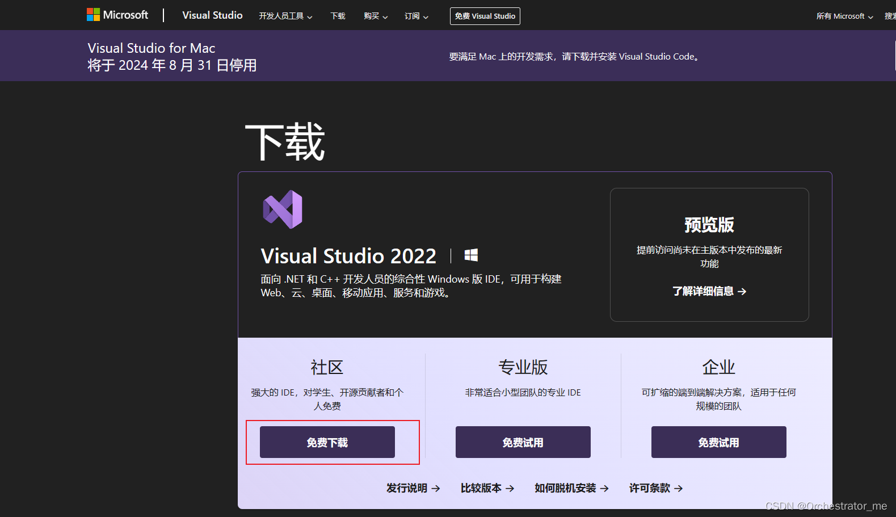Click the Microsoft logo
Screen dimensions: 896x517
tap(117, 15)
